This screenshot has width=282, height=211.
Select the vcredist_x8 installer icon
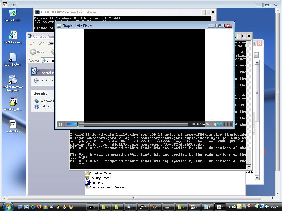click(x=13, y=102)
